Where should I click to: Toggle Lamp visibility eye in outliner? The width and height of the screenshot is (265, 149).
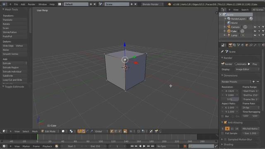tap(255, 35)
